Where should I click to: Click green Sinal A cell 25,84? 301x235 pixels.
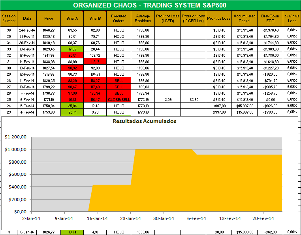[x=72, y=106]
